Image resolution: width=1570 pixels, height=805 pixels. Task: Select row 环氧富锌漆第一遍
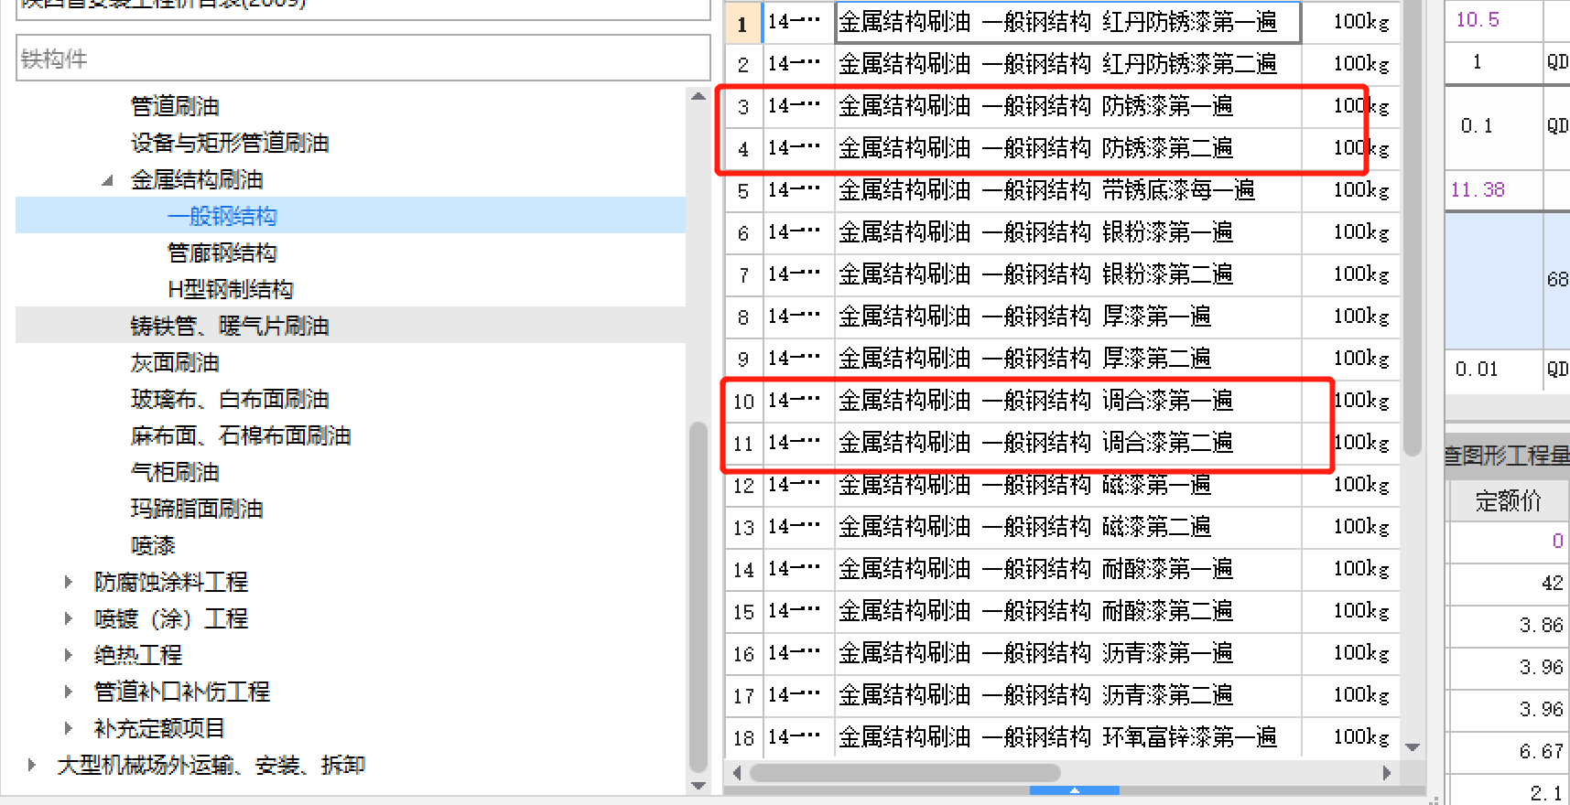tap(1062, 737)
